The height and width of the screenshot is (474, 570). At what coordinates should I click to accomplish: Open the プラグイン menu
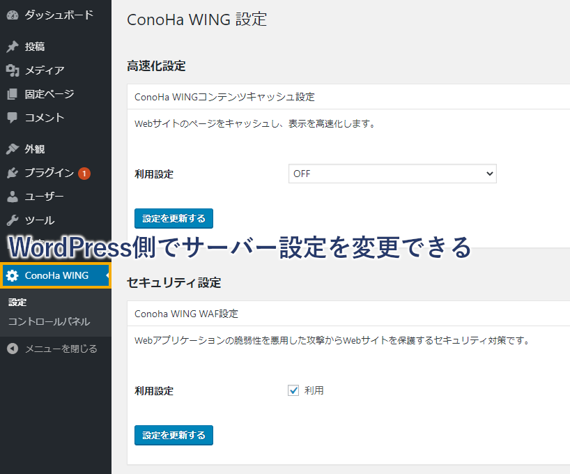56,173
